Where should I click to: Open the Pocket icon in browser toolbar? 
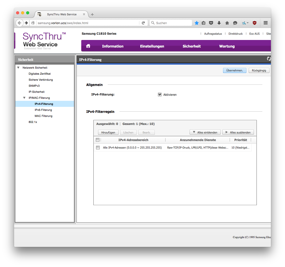coord(211,23)
